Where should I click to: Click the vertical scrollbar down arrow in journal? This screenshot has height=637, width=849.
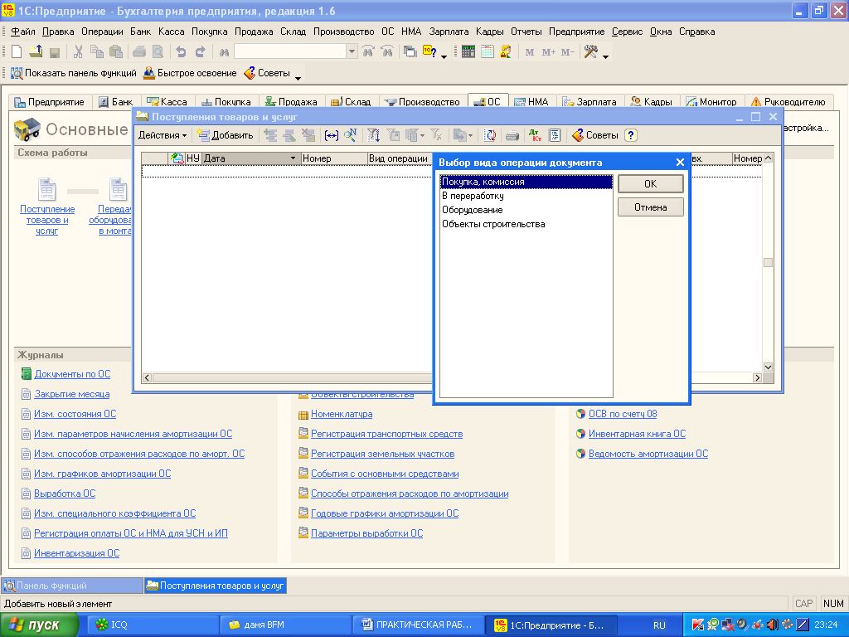[x=768, y=367]
